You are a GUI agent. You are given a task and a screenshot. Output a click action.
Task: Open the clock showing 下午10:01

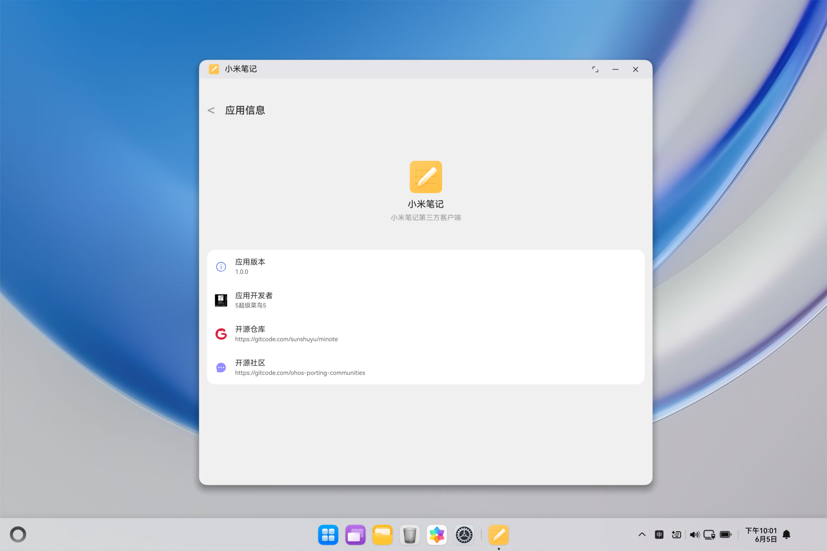pyautogui.click(x=761, y=535)
